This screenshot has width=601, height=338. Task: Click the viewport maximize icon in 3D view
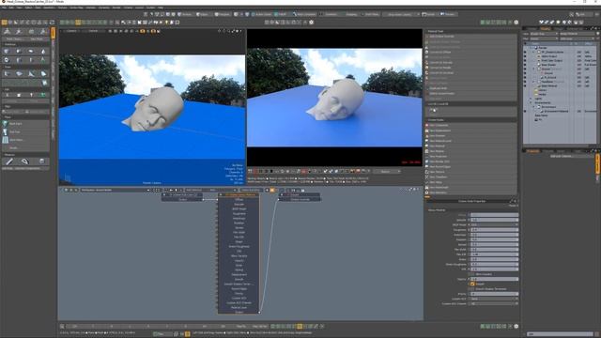[x=232, y=31]
